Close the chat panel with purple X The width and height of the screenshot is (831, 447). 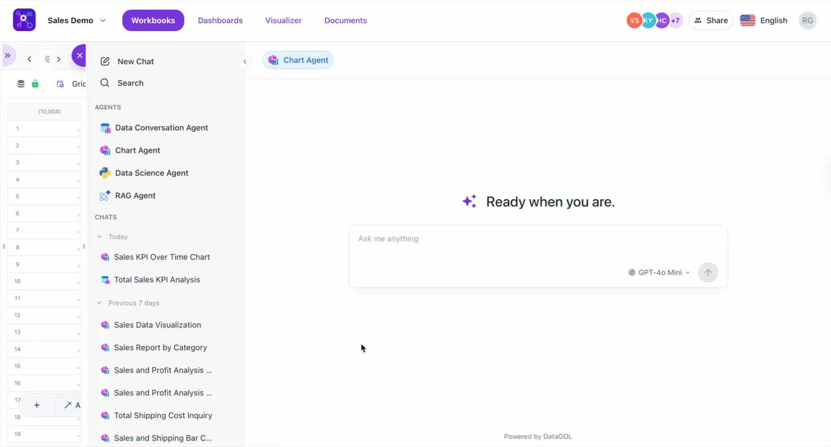point(79,55)
